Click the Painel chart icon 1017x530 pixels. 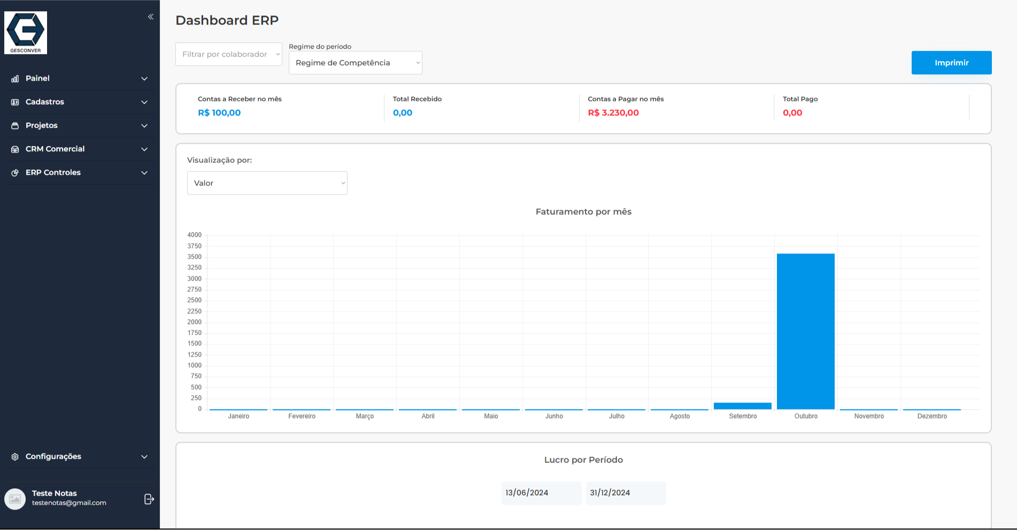coord(15,79)
